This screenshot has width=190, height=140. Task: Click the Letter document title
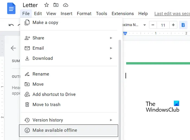pos(30,5)
